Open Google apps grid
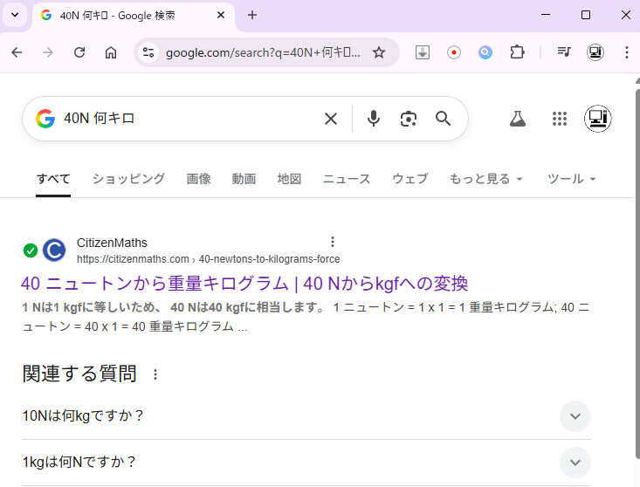This screenshot has height=487, width=640. click(x=559, y=119)
